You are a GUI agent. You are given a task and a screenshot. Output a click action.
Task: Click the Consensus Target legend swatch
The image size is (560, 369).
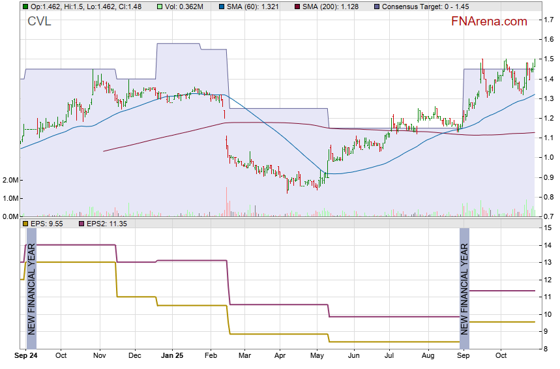coord(377,6)
